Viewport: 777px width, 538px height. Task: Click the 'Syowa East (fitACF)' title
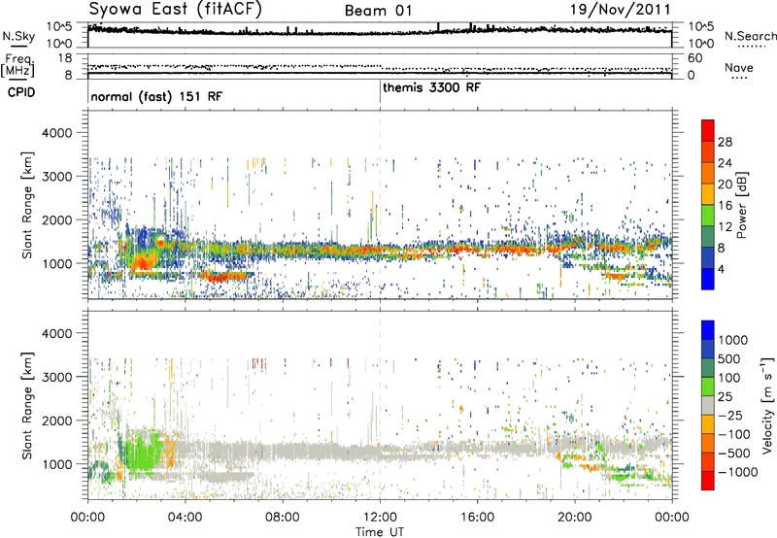pyautogui.click(x=176, y=9)
